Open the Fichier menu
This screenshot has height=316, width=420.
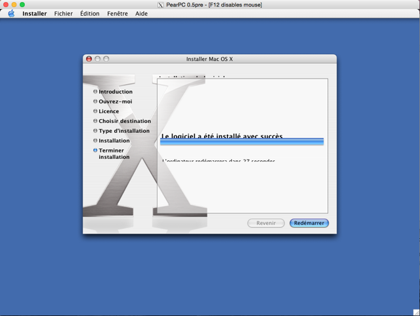63,13
